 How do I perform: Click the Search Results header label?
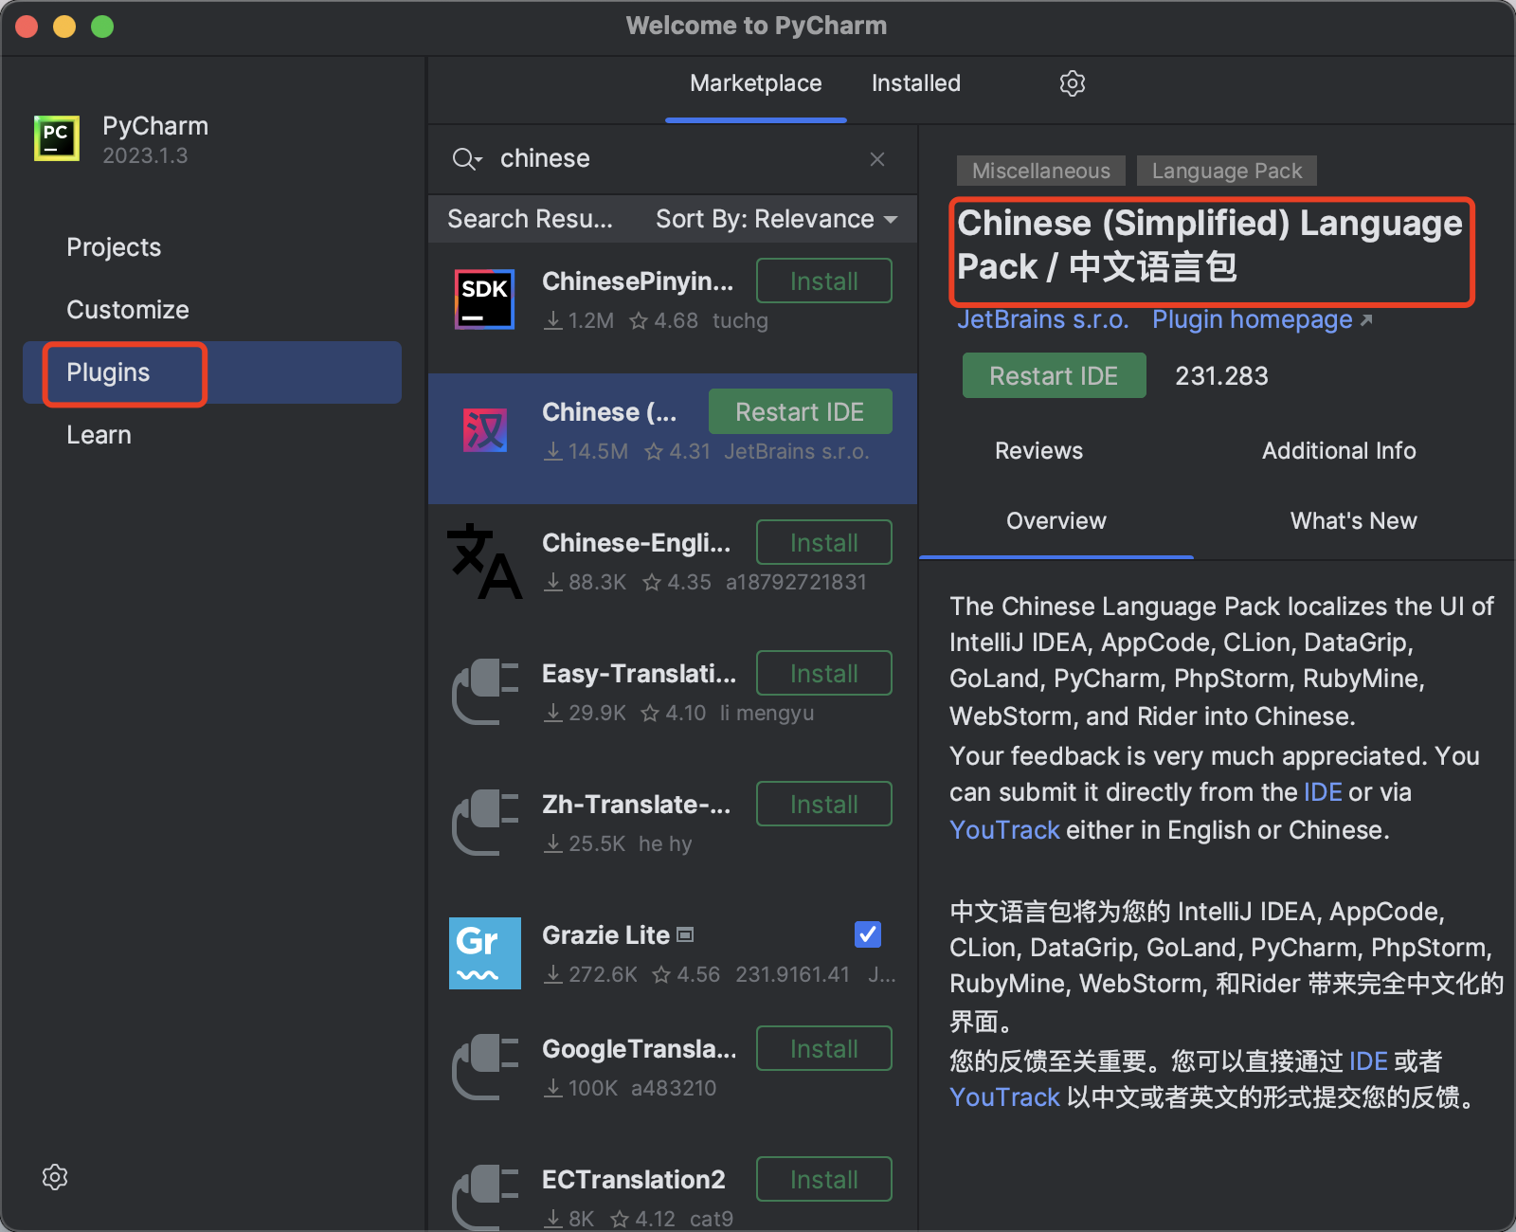click(x=530, y=219)
